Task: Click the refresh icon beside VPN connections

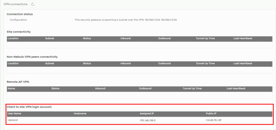Action: point(33,4)
